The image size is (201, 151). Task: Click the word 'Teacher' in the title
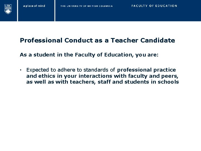[124, 40]
